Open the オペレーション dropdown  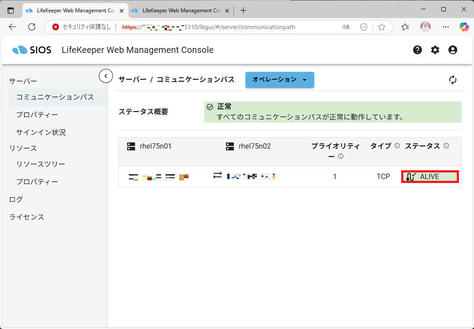point(280,80)
